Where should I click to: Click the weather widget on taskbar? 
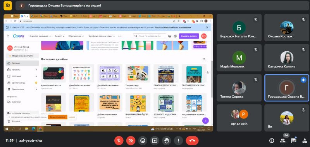tap(162, 129)
